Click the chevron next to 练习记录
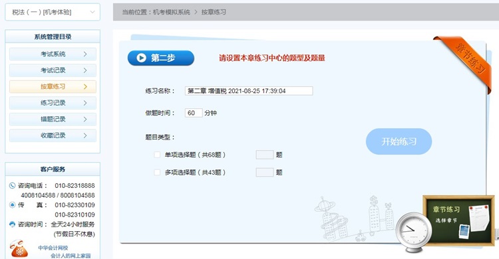The image size is (499, 259). tap(85, 103)
